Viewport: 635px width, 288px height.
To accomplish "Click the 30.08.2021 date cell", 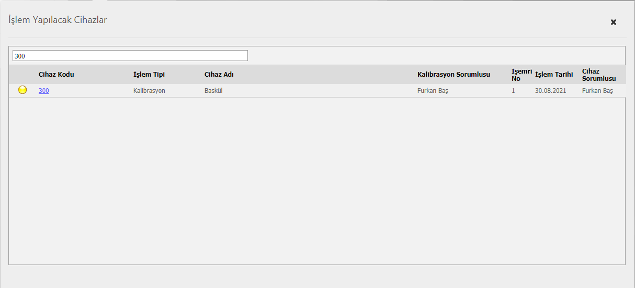I will click(550, 91).
